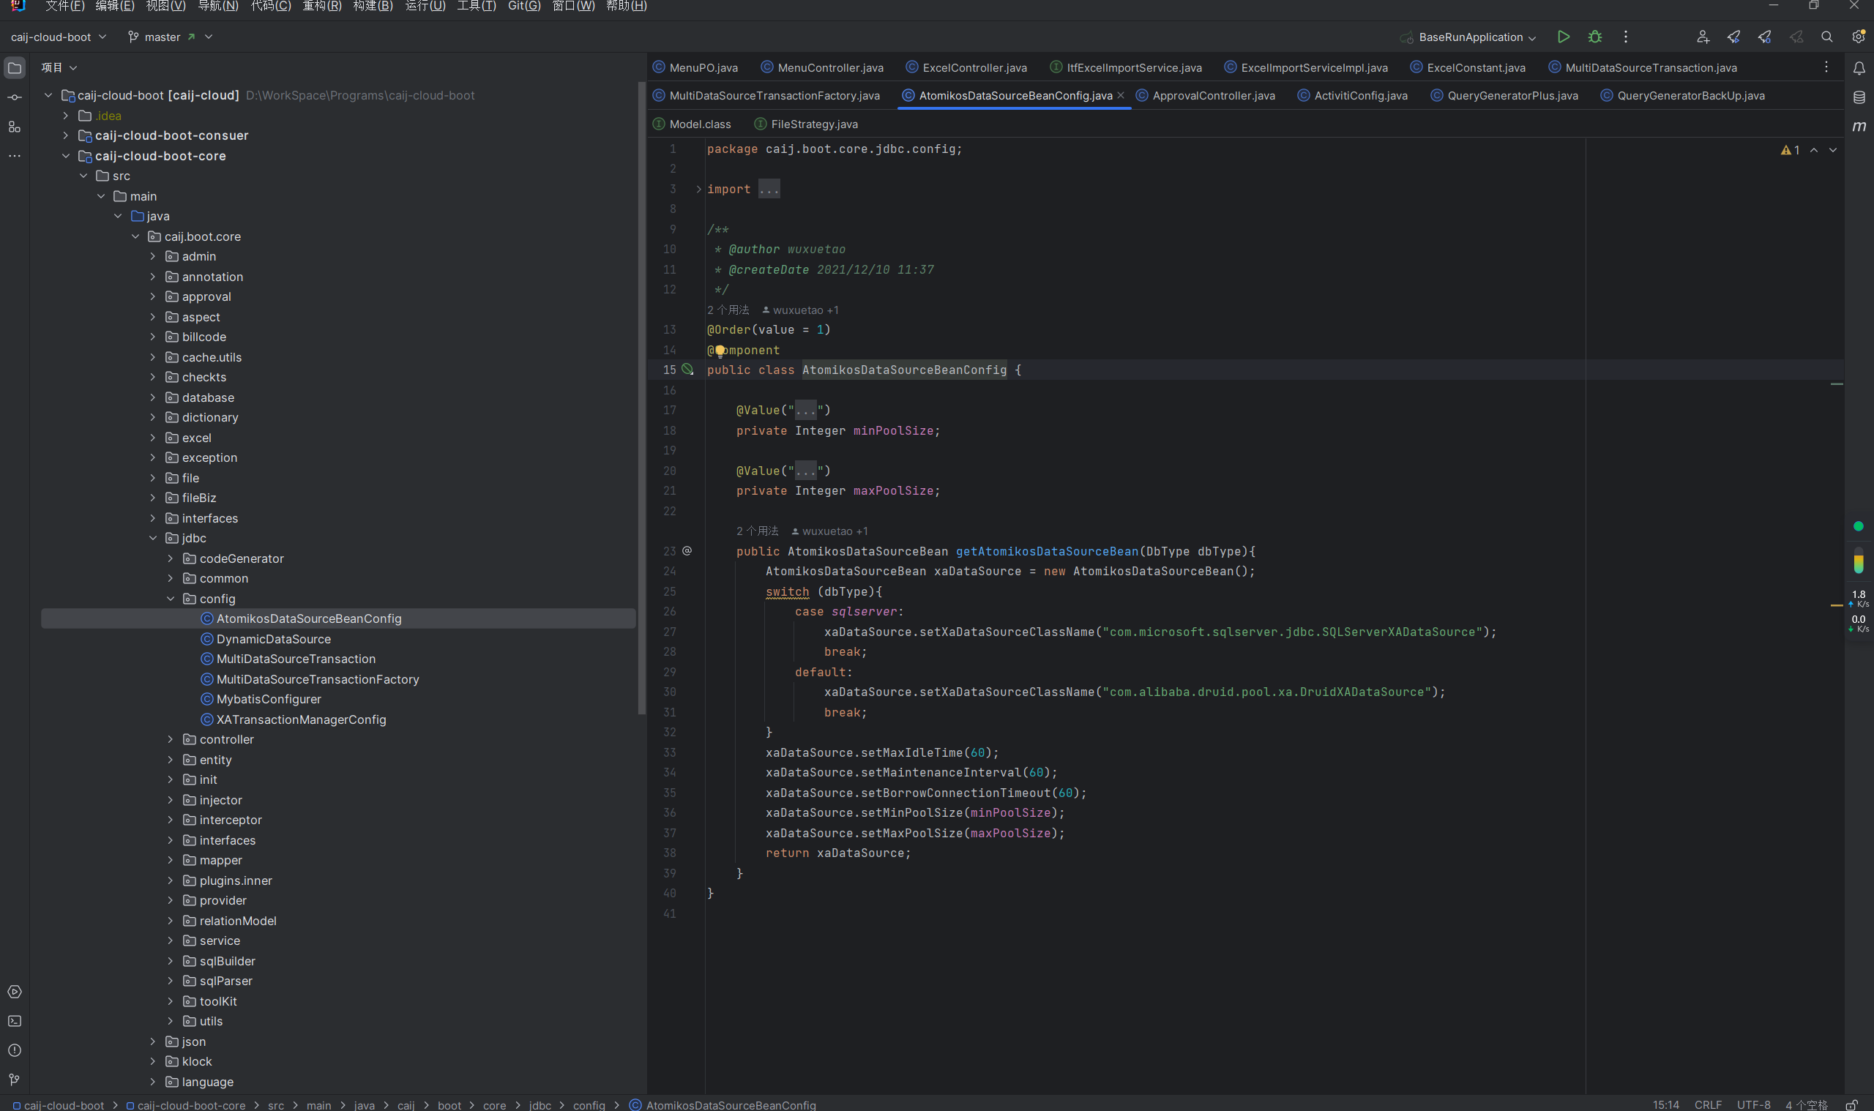The image size is (1874, 1111).
Task: Open IDE settings gear icon
Action: pos(1859,37)
